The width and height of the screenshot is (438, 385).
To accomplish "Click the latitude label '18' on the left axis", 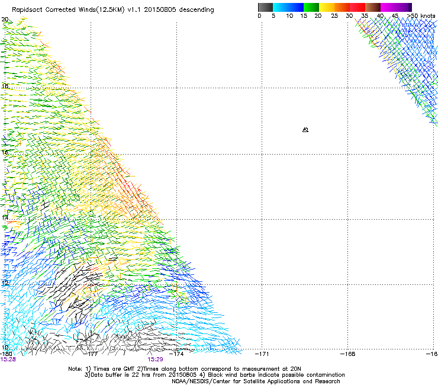I will (x=5, y=86).
